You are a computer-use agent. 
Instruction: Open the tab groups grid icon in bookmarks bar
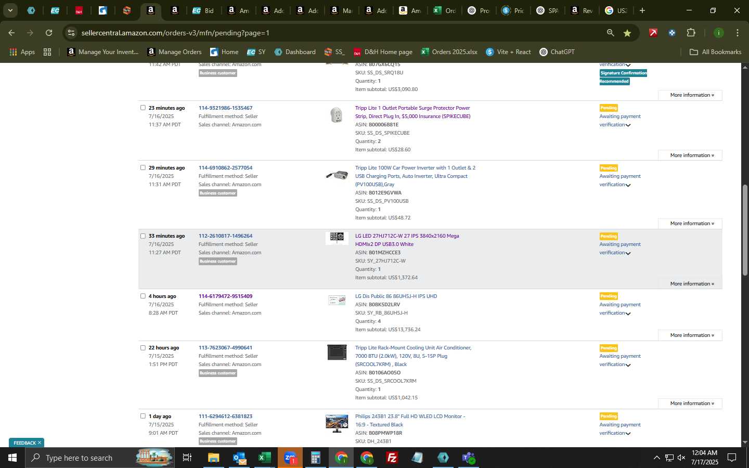point(47,52)
